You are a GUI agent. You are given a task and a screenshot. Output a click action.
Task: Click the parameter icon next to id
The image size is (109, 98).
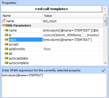(x=7, y=35)
